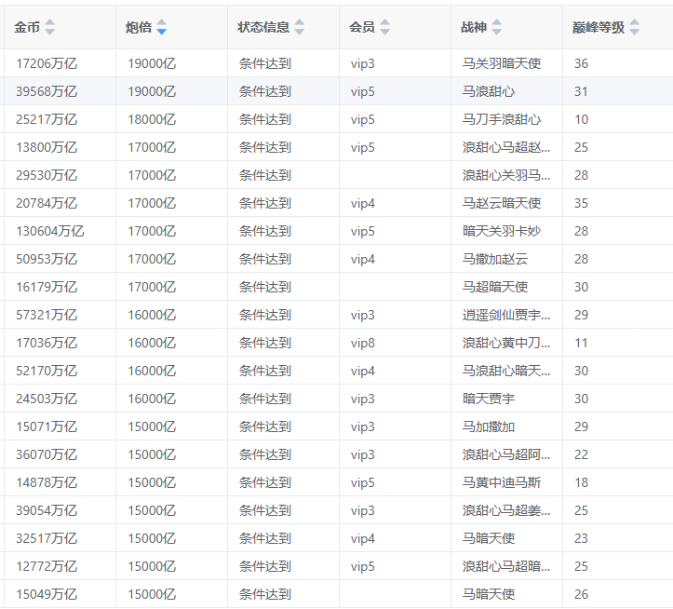Toggle the blue sort arrows on 炮倍
The image size is (673, 609).
coord(162,27)
